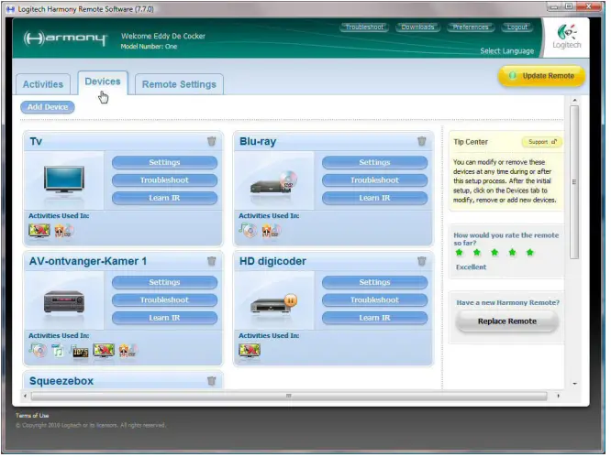Click the Harmony logo in header

65,38
